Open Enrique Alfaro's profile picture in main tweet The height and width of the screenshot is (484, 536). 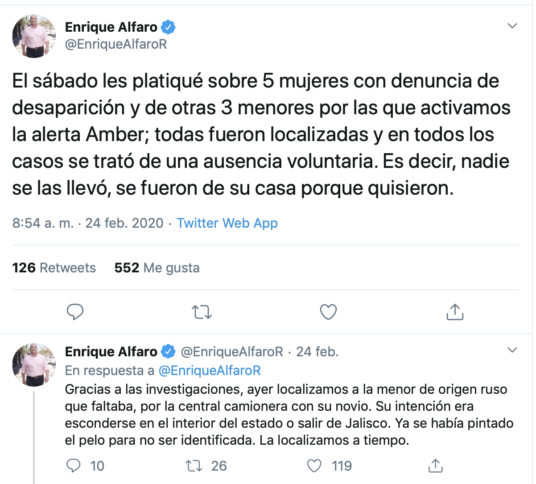(34, 36)
